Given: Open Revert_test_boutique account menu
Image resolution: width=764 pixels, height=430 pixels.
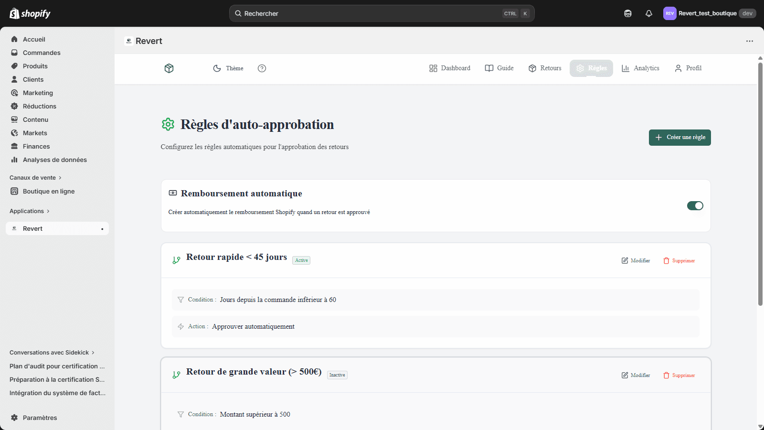Looking at the screenshot, I should coord(710,13).
